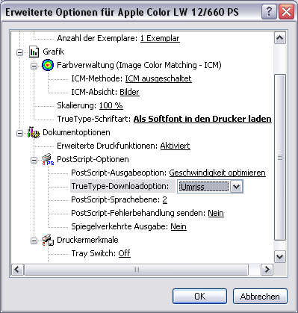The height and width of the screenshot is (313, 298).
Task: Click the Geschwindigkeit optimieren value
Action: 217,173
